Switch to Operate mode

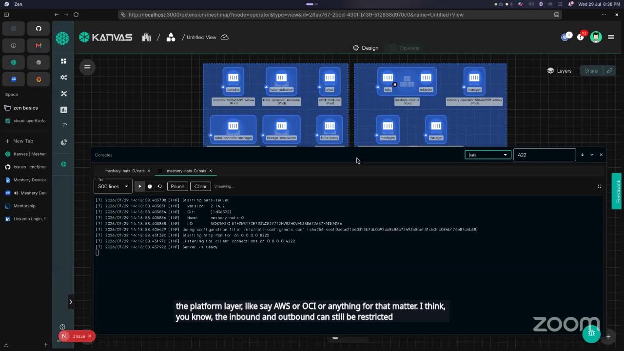click(405, 48)
